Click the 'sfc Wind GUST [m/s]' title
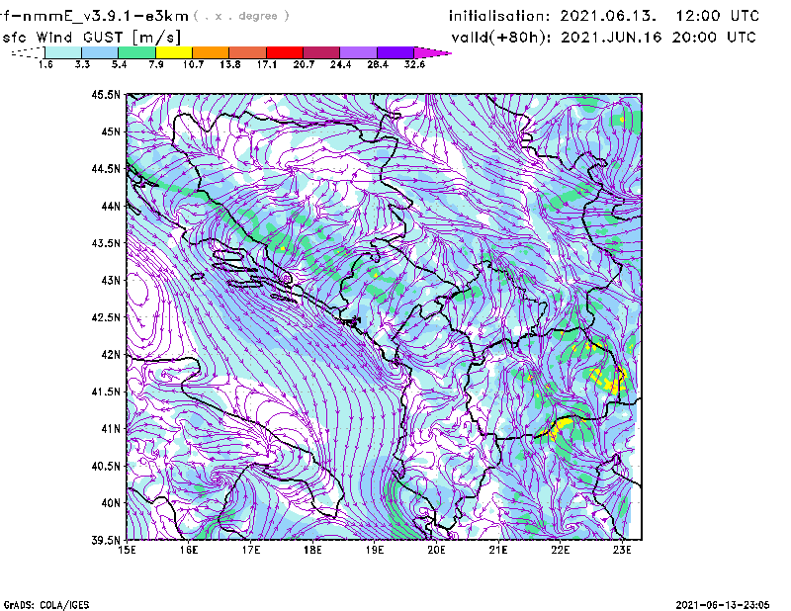 click(x=91, y=38)
